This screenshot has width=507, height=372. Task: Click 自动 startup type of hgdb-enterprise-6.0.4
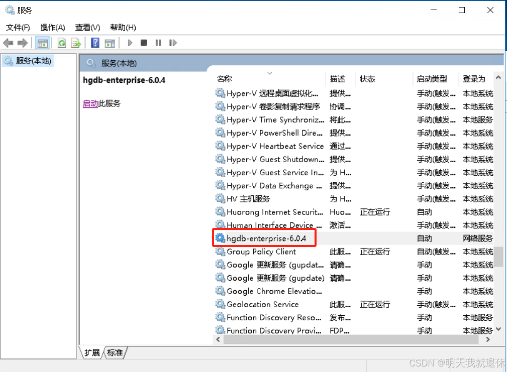[x=424, y=238]
